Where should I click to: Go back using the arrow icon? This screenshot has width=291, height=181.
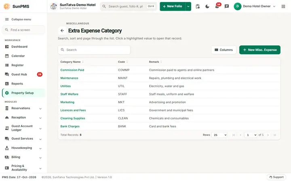(x=62, y=31)
